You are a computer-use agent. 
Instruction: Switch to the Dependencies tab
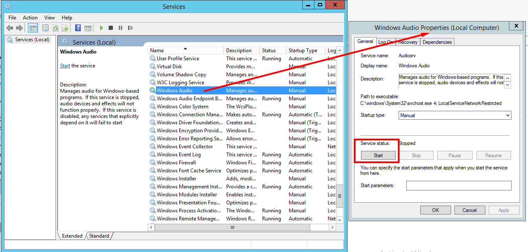[x=437, y=42]
